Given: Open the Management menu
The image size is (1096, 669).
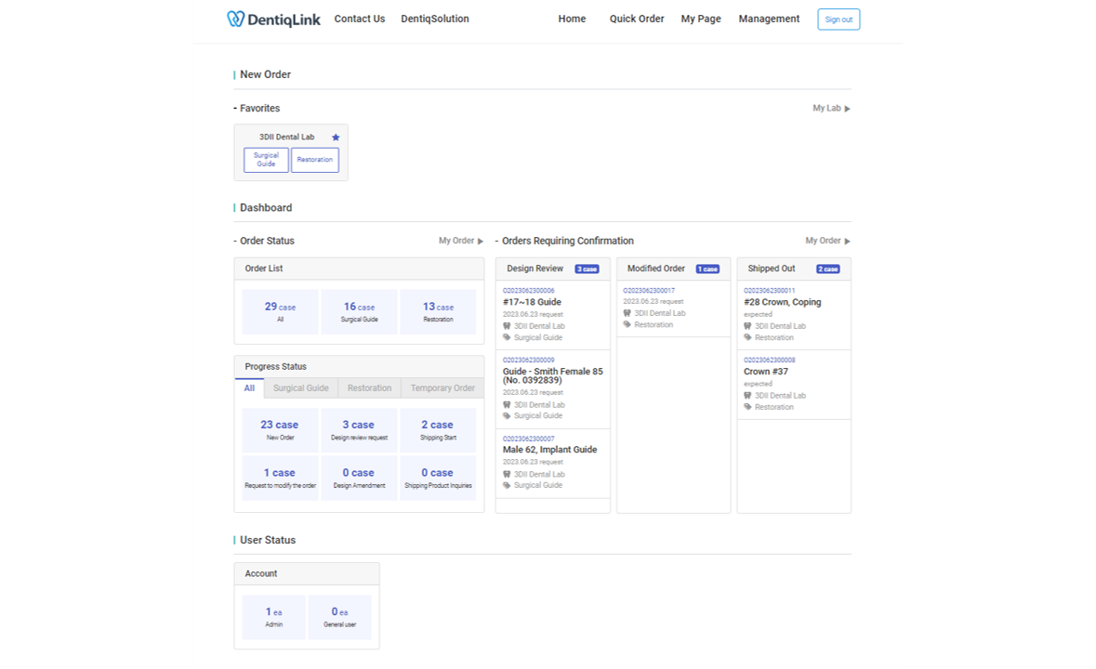Looking at the screenshot, I should tap(769, 19).
